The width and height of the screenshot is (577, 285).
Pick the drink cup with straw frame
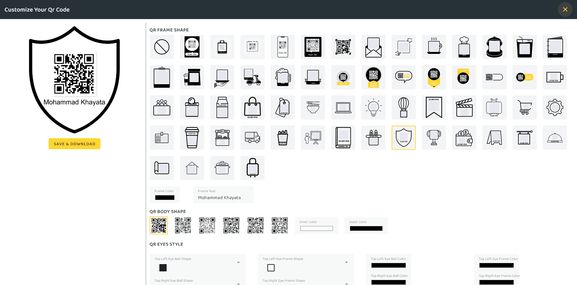pyautogui.click(x=525, y=47)
